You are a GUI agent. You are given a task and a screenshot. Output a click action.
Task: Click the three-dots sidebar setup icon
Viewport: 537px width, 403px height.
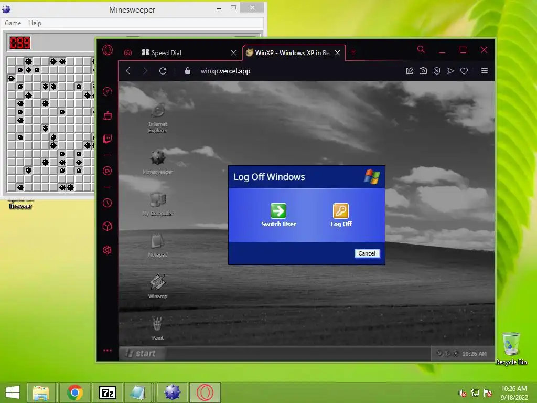coord(108,350)
